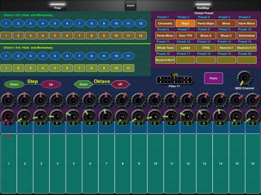Play pad 16

253,163
